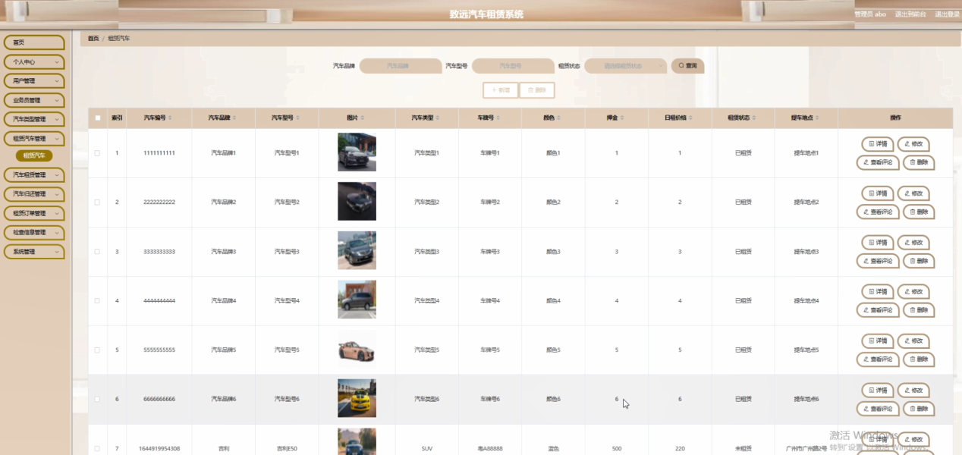Sort by 汽车编号 column arrows
The height and width of the screenshot is (455, 962).
pyautogui.click(x=170, y=118)
